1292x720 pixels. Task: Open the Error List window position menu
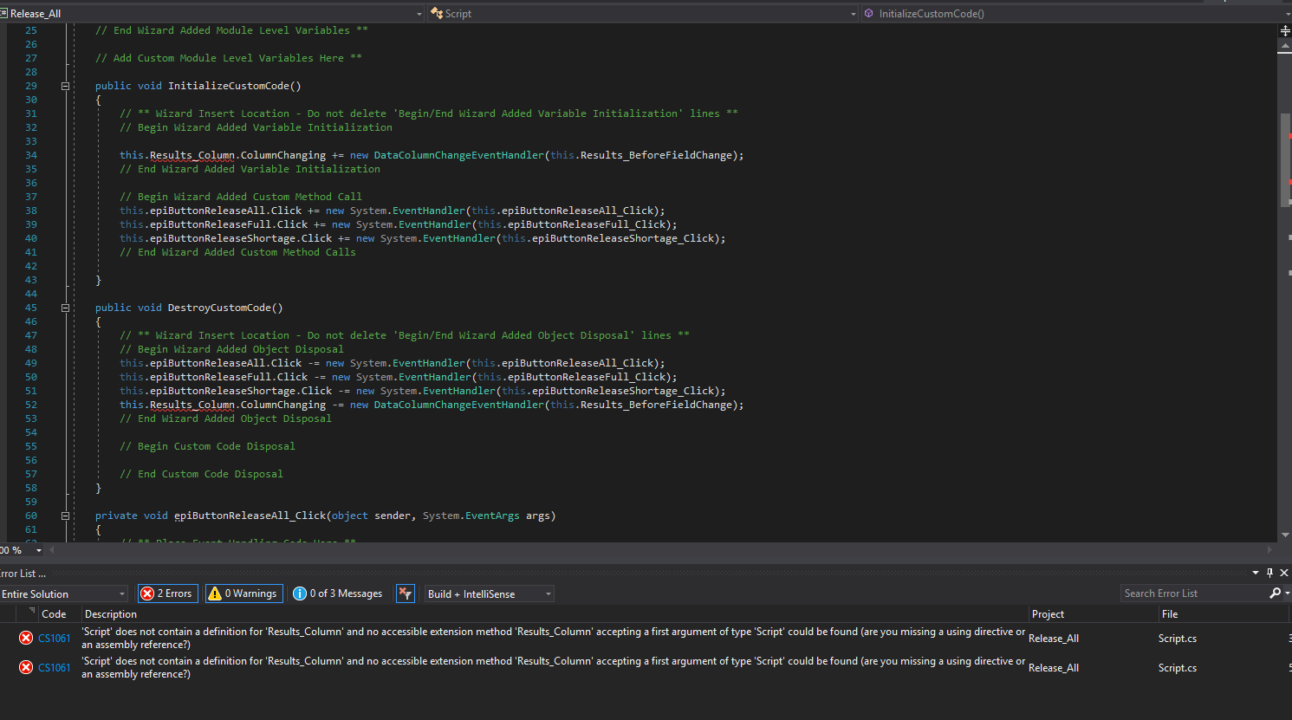pos(1256,573)
